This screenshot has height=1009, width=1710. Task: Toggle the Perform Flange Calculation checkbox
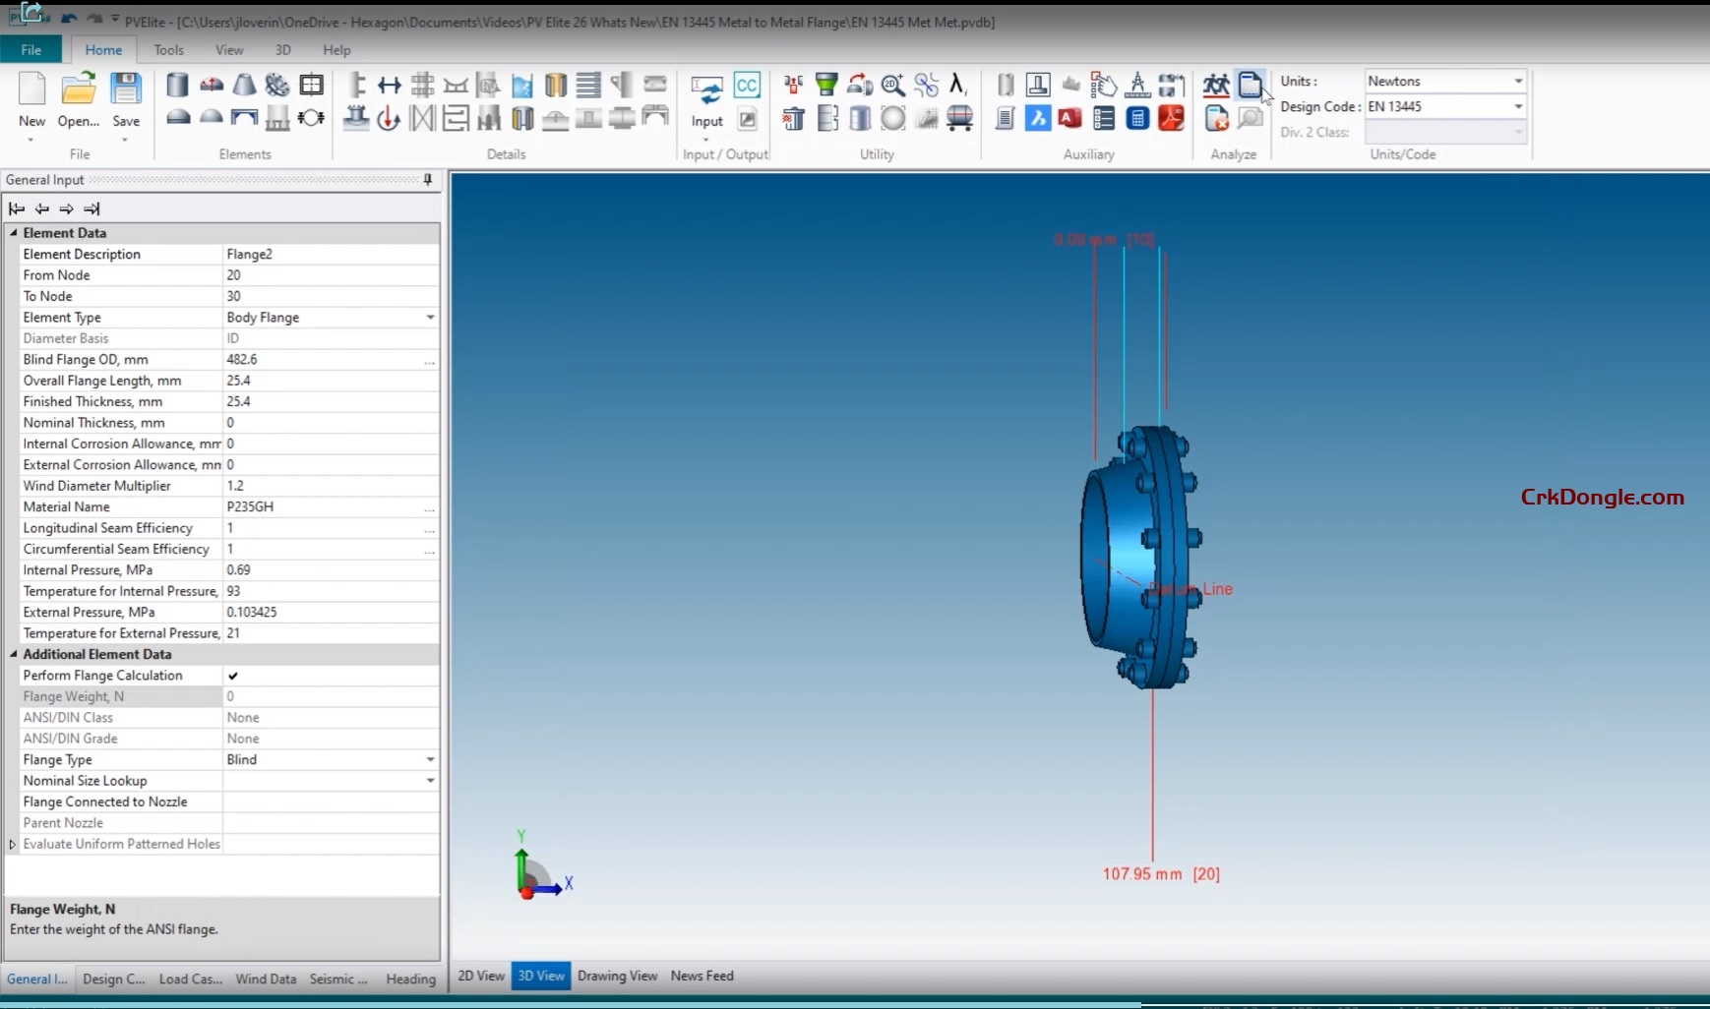[x=233, y=676]
